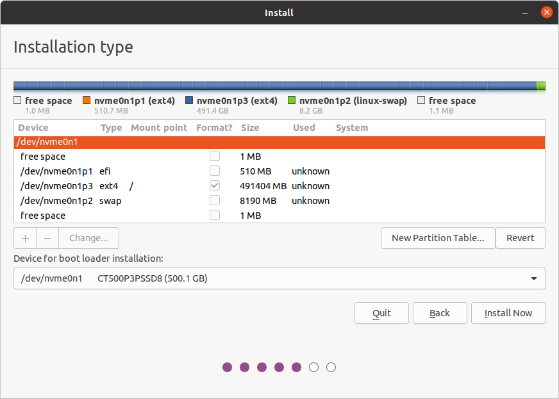Click the Type column header

pos(112,128)
